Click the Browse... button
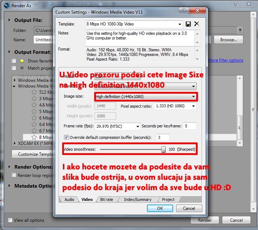This screenshot has width=258, height=230. tap(229, 40)
